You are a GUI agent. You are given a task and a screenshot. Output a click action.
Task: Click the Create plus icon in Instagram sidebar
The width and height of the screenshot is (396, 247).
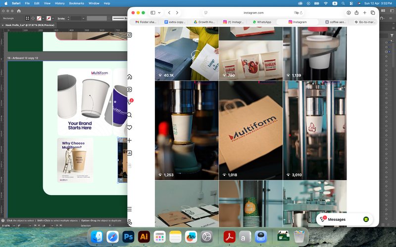pyautogui.click(x=129, y=140)
